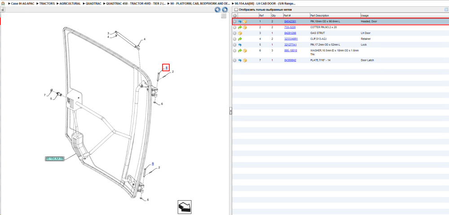Open '90 - PLATFORM, CAB, BODYWORK' breadcrumb
449x215 pixels.
(x=200, y=4)
